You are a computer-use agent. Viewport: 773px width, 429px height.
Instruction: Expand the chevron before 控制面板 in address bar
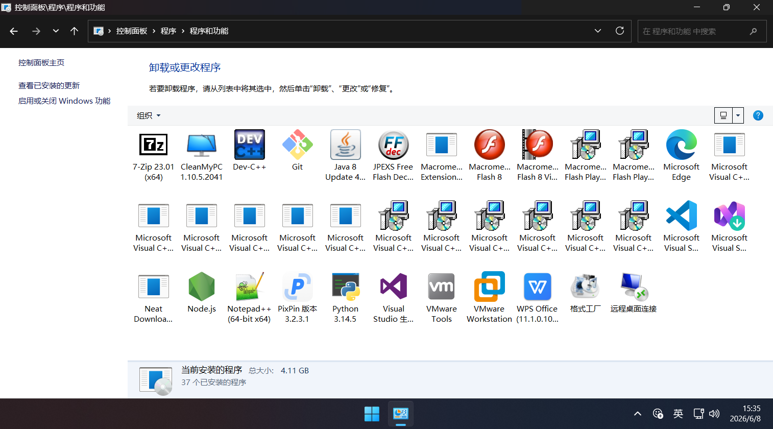click(x=109, y=31)
